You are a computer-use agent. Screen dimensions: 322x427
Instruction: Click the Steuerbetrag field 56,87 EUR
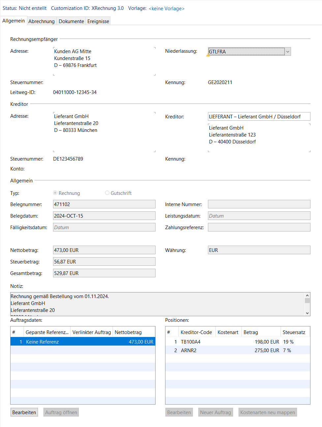tap(104, 261)
